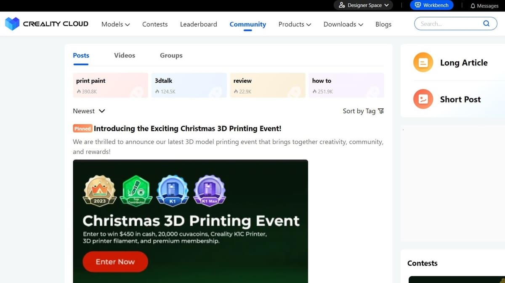The image size is (505, 283).
Task: Open the Blogs page
Action: pyautogui.click(x=383, y=24)
